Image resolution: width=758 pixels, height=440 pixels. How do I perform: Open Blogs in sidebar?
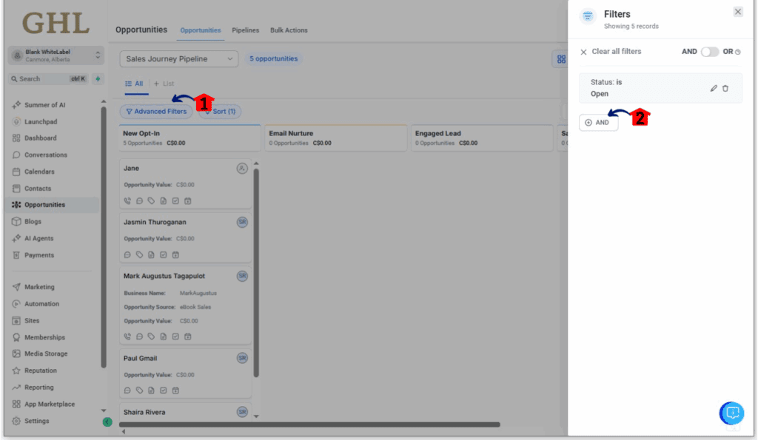pyautogui.click(x=33, y=222)
